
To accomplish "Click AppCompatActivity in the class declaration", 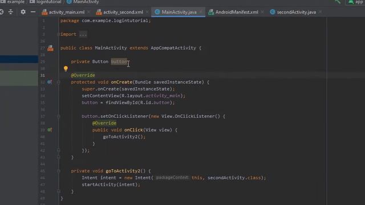I will [173, 48].
